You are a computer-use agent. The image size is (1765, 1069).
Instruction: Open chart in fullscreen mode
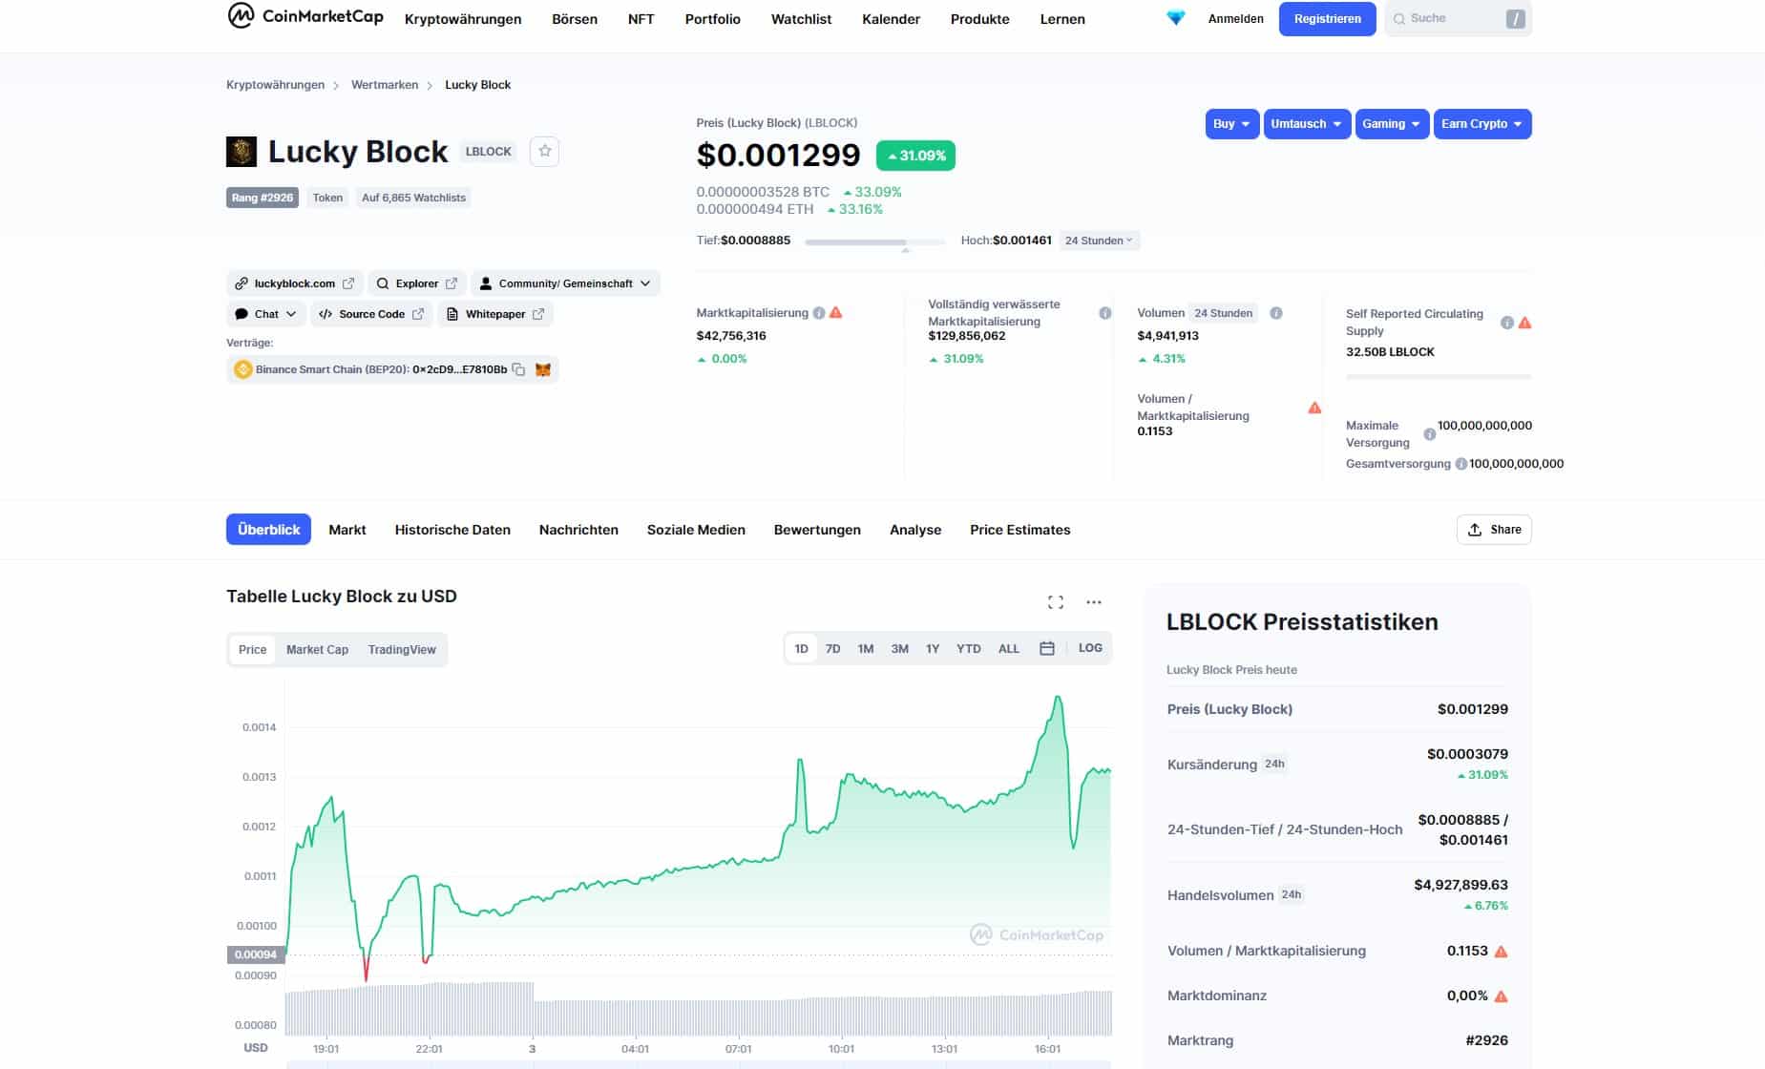[x=1055, y=602]
